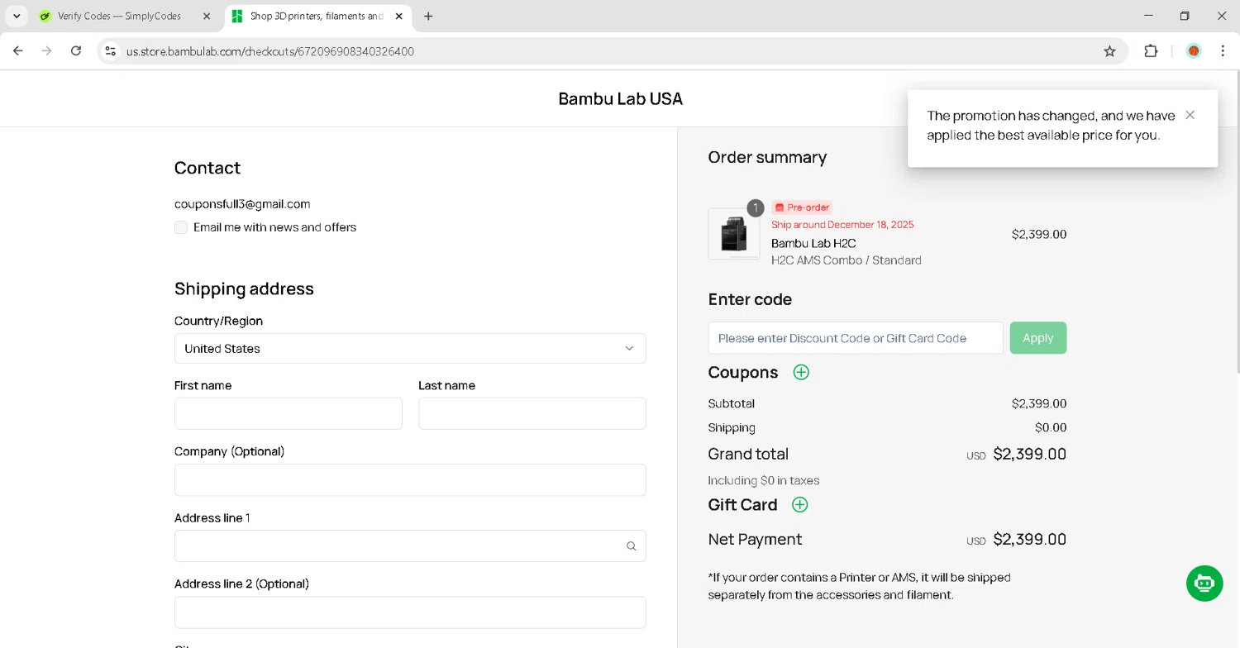Minimize the browser window

coord(1148,16)
